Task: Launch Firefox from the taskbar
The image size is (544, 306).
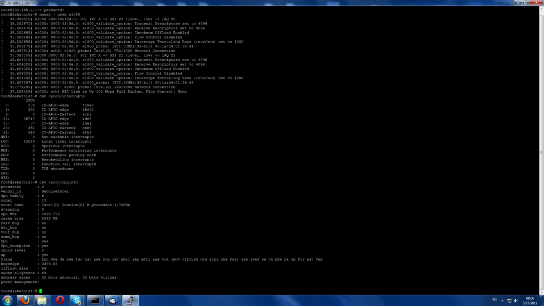Action: coord(25,300)
